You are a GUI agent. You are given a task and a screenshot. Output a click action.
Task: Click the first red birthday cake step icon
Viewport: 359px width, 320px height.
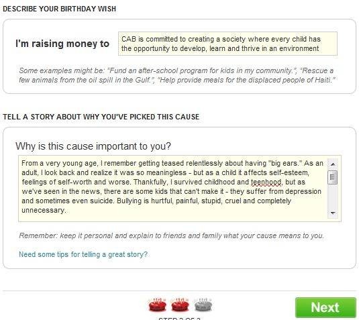click(x=158, y=305)
